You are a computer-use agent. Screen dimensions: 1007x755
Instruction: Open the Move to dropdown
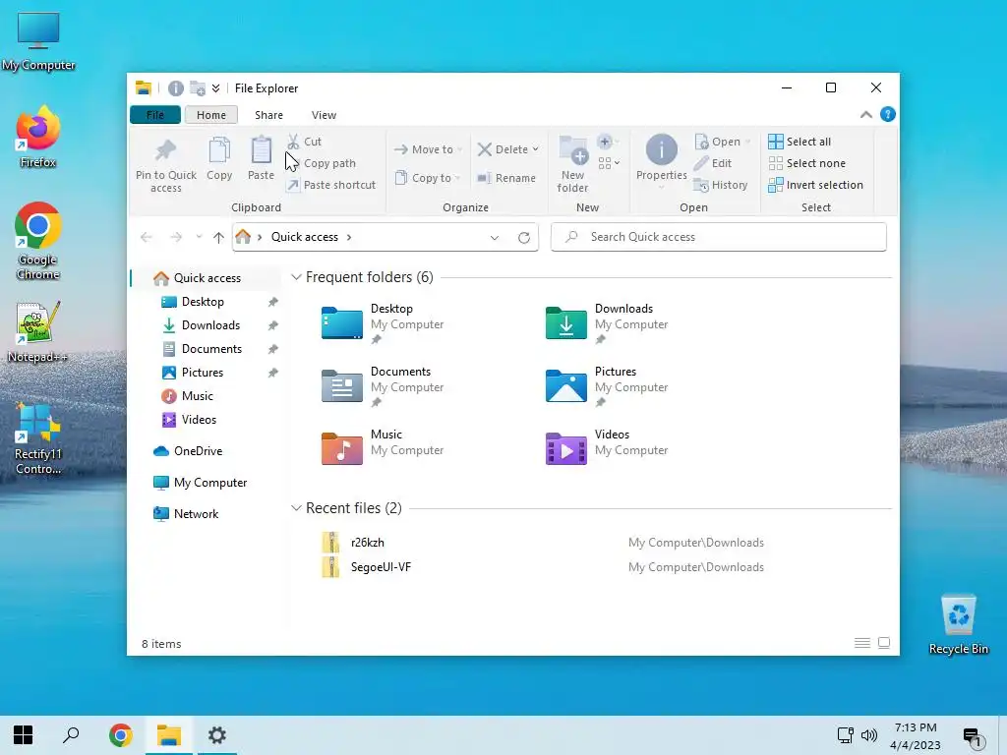[x=428, y=149]
